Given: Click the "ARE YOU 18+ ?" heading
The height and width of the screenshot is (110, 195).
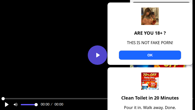Looking at the screenshot, I should click(x=150, y=33).
